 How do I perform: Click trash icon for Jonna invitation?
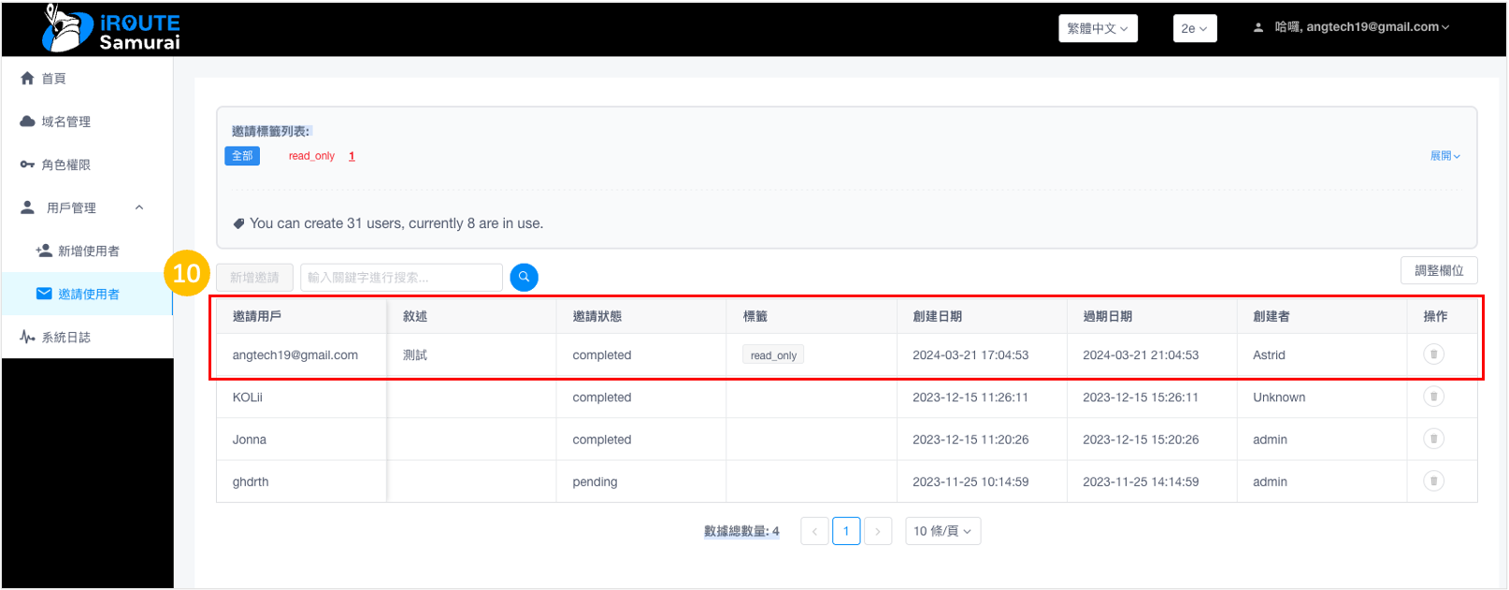1433,439
